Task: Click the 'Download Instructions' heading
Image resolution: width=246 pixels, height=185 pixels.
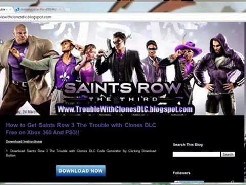Action: click(x=24, y=142)
